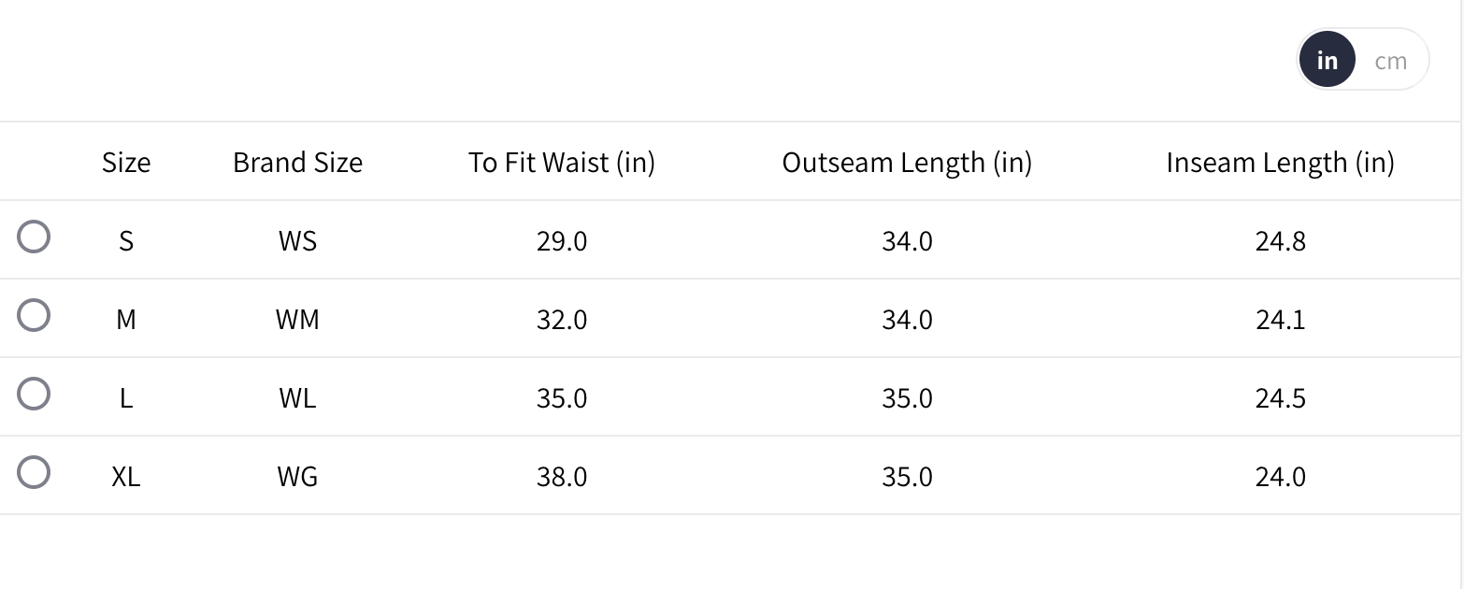The width and height of the screenshot is (1464, 589).
Task: Click the 24.8 inseam length value
Action: pyautogui.click(x=1280, y=241)
